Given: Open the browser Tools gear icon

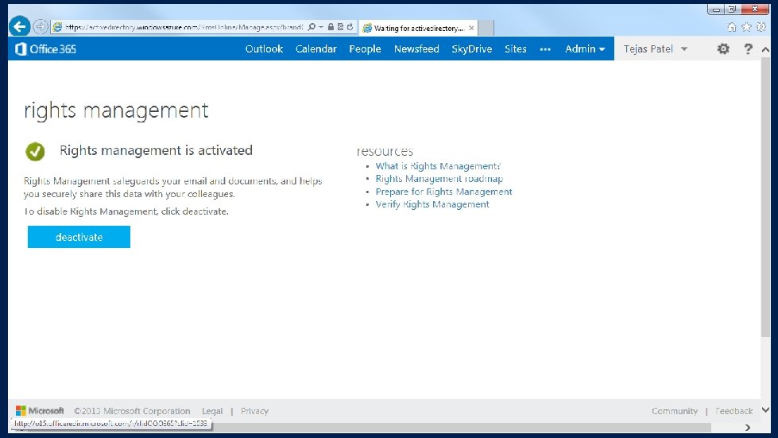Looking at the screenshot, I should coord(761,27).
